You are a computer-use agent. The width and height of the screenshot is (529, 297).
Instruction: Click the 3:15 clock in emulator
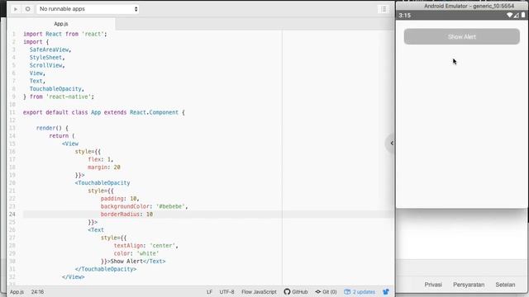click(404, 16)
